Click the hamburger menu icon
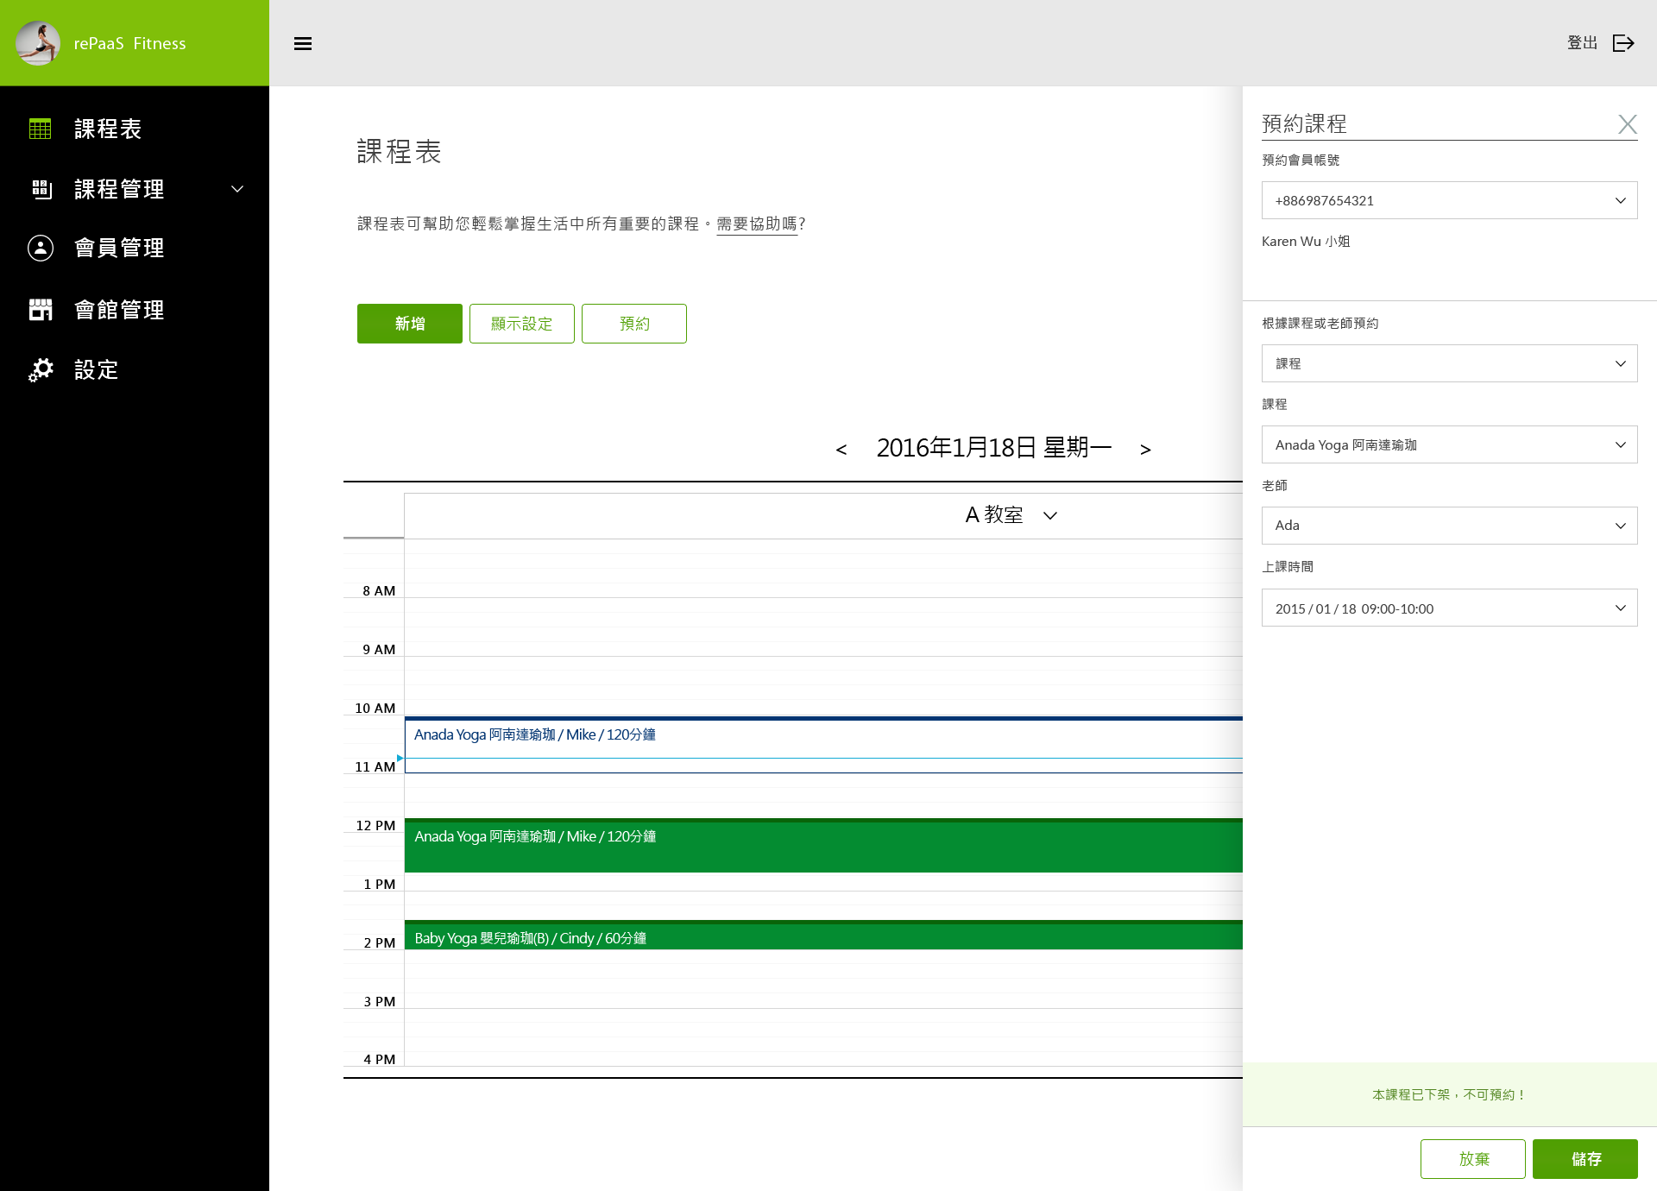 pyautogui.click(x=303, y=44)
